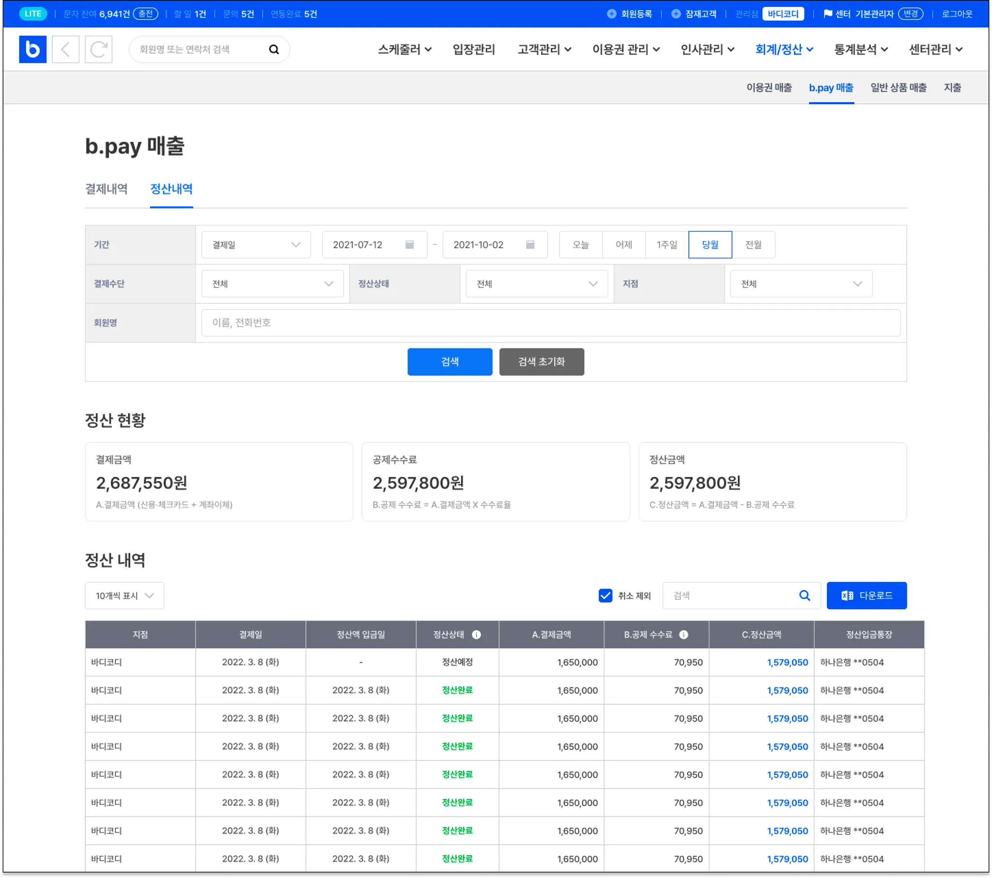Select the 당월 period toggle

[710, 245]
